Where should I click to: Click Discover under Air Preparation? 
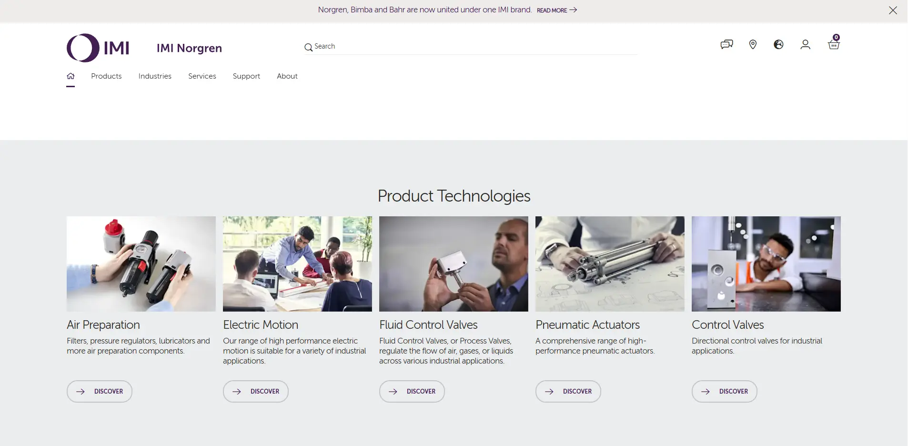100,391
